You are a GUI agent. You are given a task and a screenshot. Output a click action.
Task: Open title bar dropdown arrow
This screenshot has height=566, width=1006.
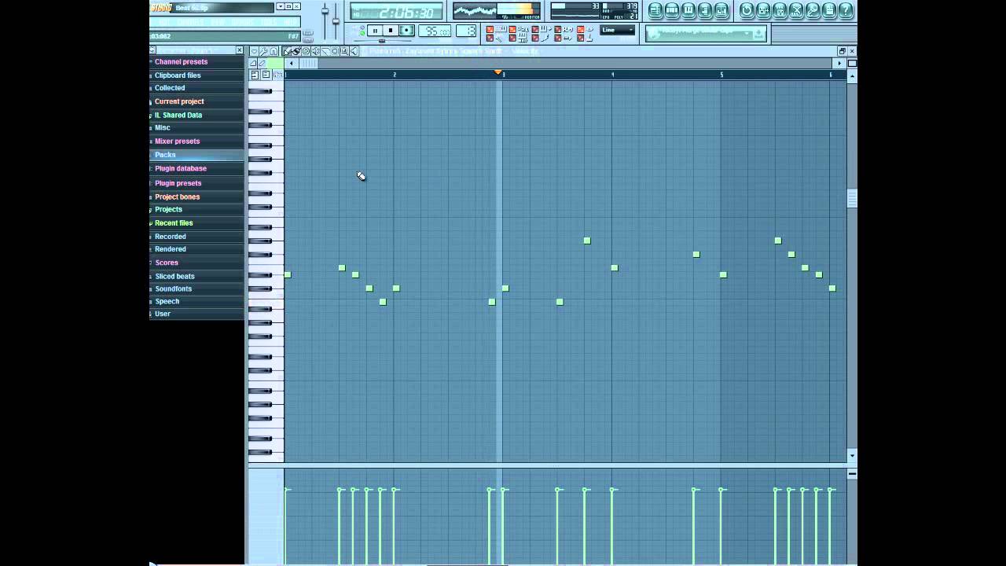click(281, 6)
